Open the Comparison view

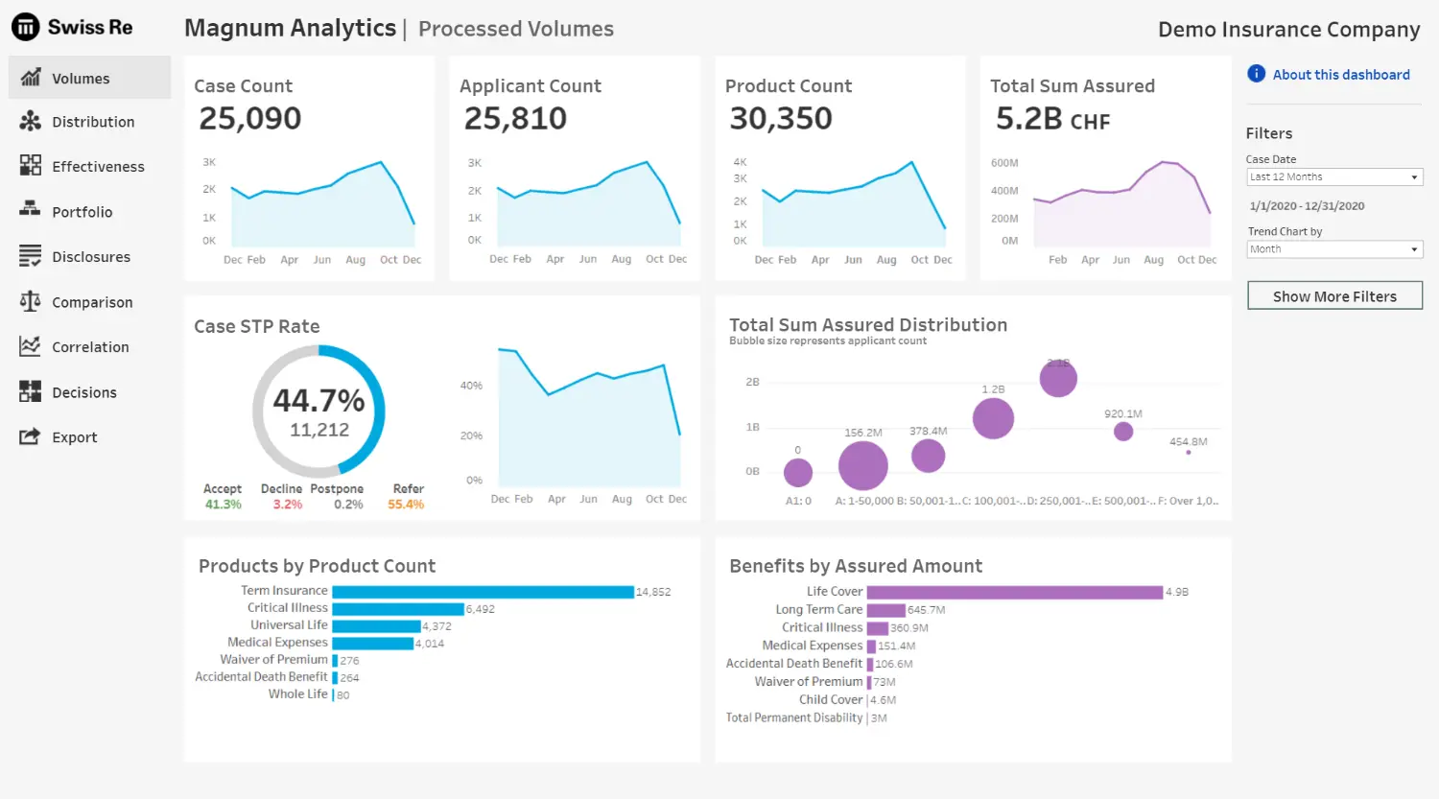click(x=27, y=301)
